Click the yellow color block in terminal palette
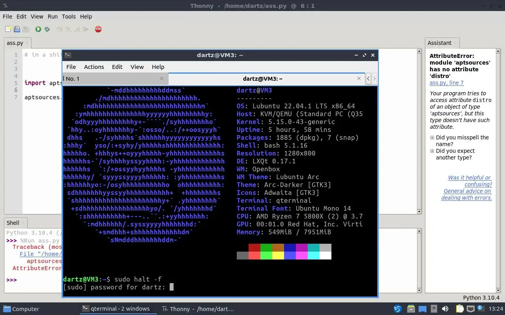Image resolution: width=505 pixels, height=315 pixels. click(278, 256)
